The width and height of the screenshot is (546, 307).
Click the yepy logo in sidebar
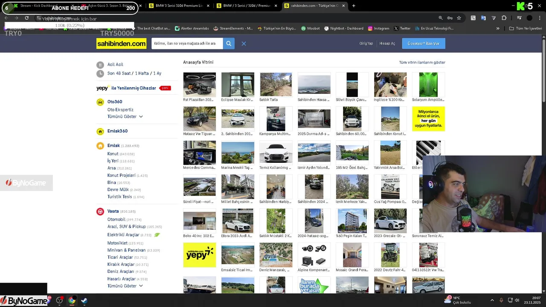(x=102, y=88)
